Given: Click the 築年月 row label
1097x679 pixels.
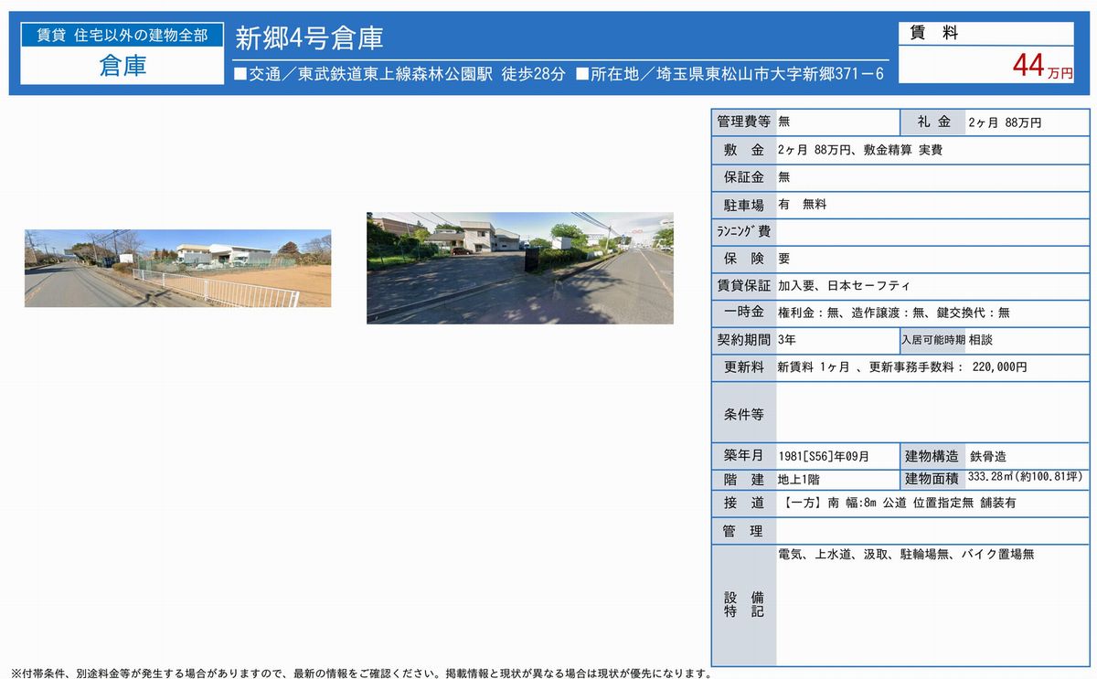Looking at the screenshot, I should click(x=743, y=456).
